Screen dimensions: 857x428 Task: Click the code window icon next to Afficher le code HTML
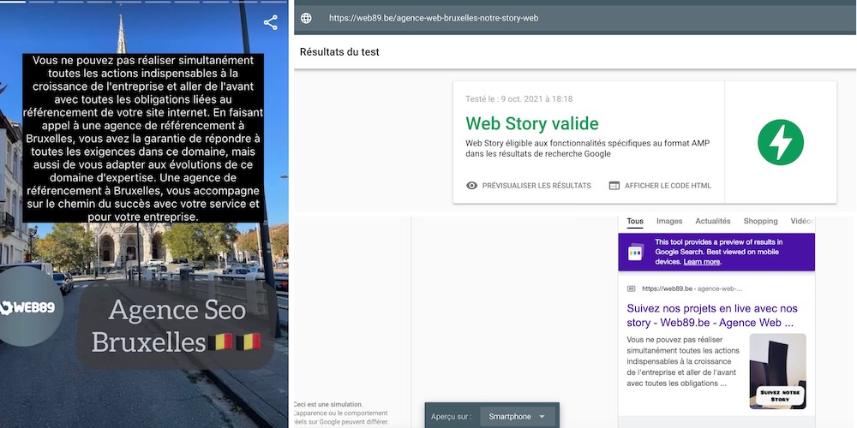tap(614, 186)
